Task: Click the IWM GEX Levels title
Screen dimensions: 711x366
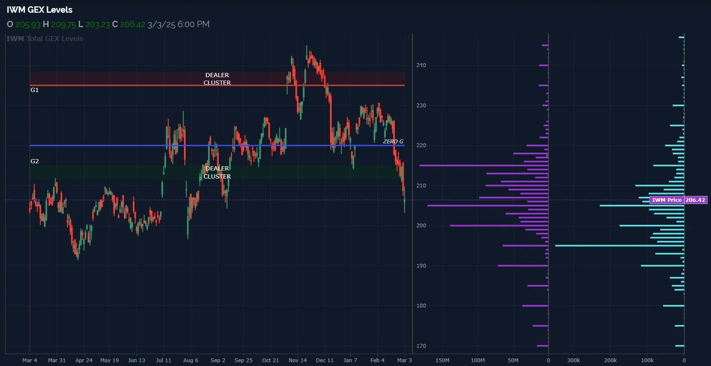Action: point(39,10)
